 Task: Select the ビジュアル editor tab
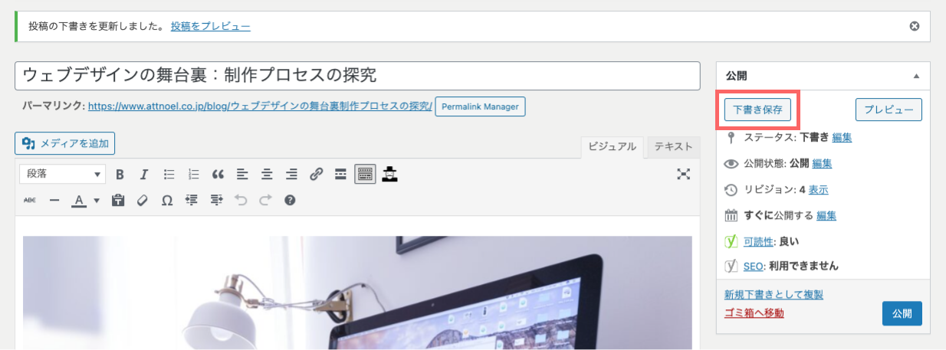pos(612,147)
